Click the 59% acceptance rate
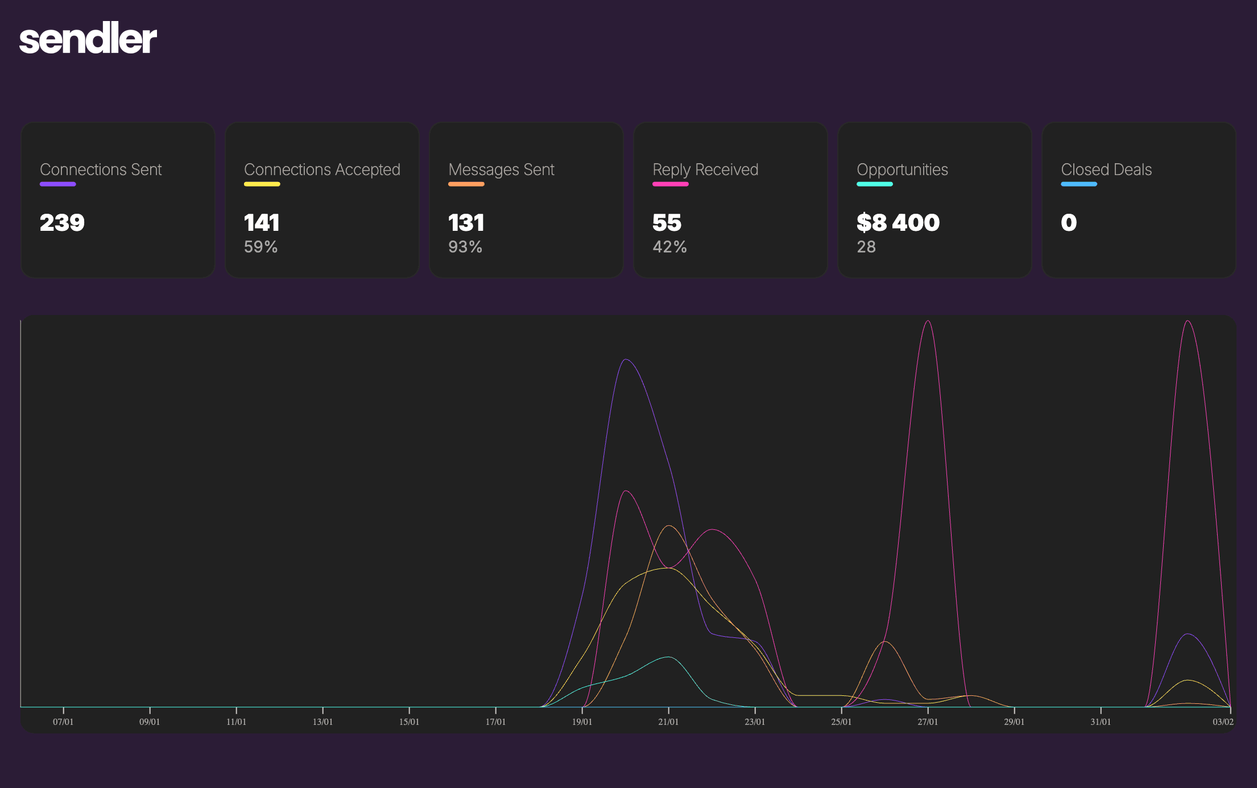Screen dimensions: 1257x788 coord(261,247)
